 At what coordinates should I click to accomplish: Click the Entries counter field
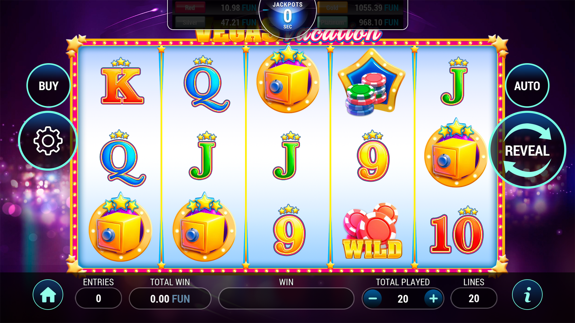(x=99, y=298)
